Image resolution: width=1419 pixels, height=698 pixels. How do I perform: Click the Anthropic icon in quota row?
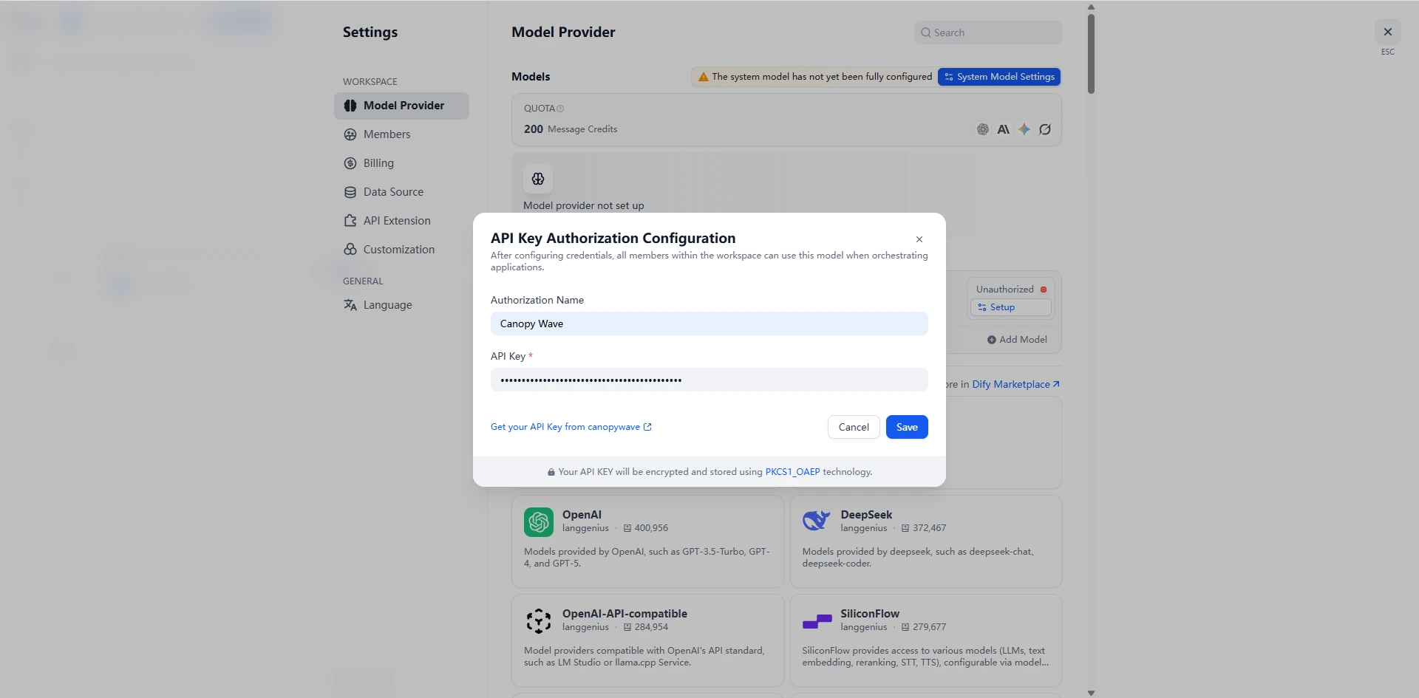1003,129
